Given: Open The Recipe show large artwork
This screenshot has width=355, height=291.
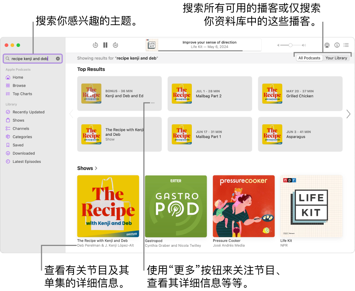Looking at the screenshot, I should pos(108,206).
